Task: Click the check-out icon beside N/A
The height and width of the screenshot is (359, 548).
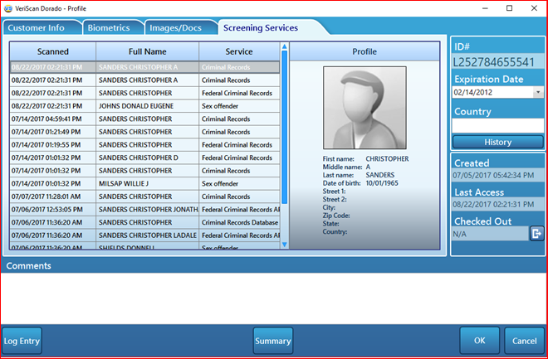Action: pos(537,234)
